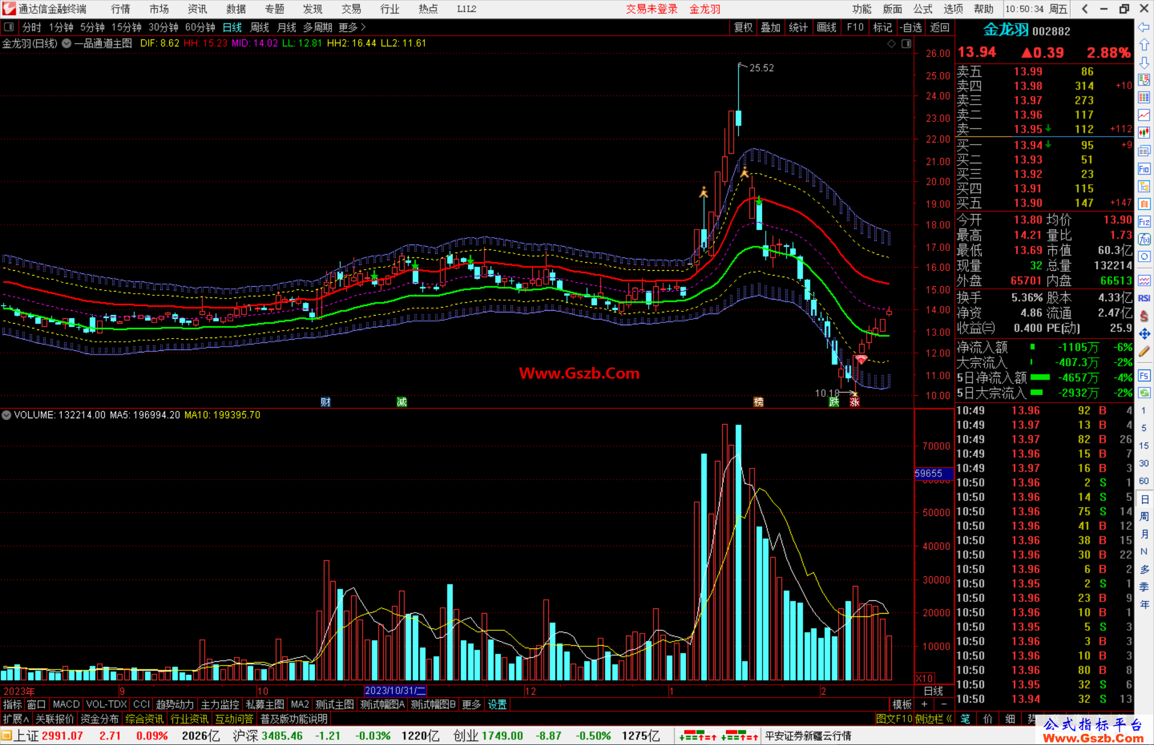Select the pencil drawing tool icon

point(1144,351)
